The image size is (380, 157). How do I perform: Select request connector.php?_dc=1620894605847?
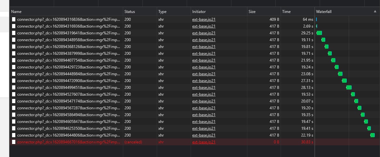68,122
